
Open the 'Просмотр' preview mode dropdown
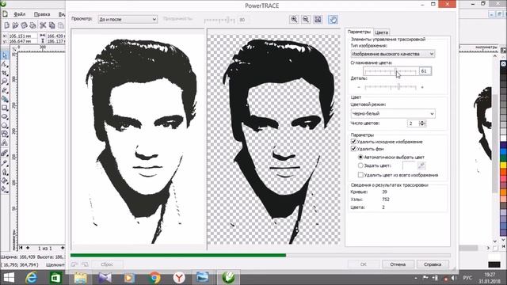[x=128, y=19]
